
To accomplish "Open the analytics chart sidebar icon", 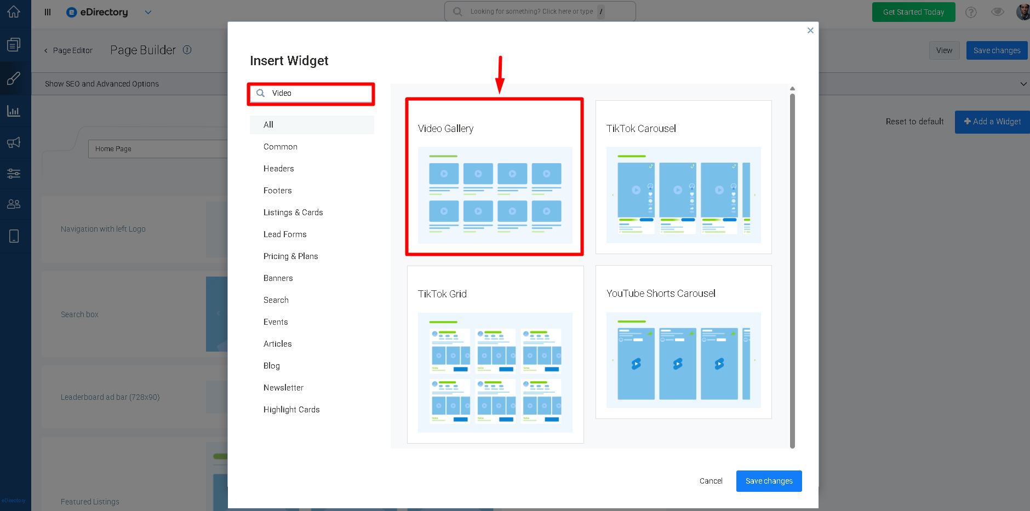I will (14, 111).
